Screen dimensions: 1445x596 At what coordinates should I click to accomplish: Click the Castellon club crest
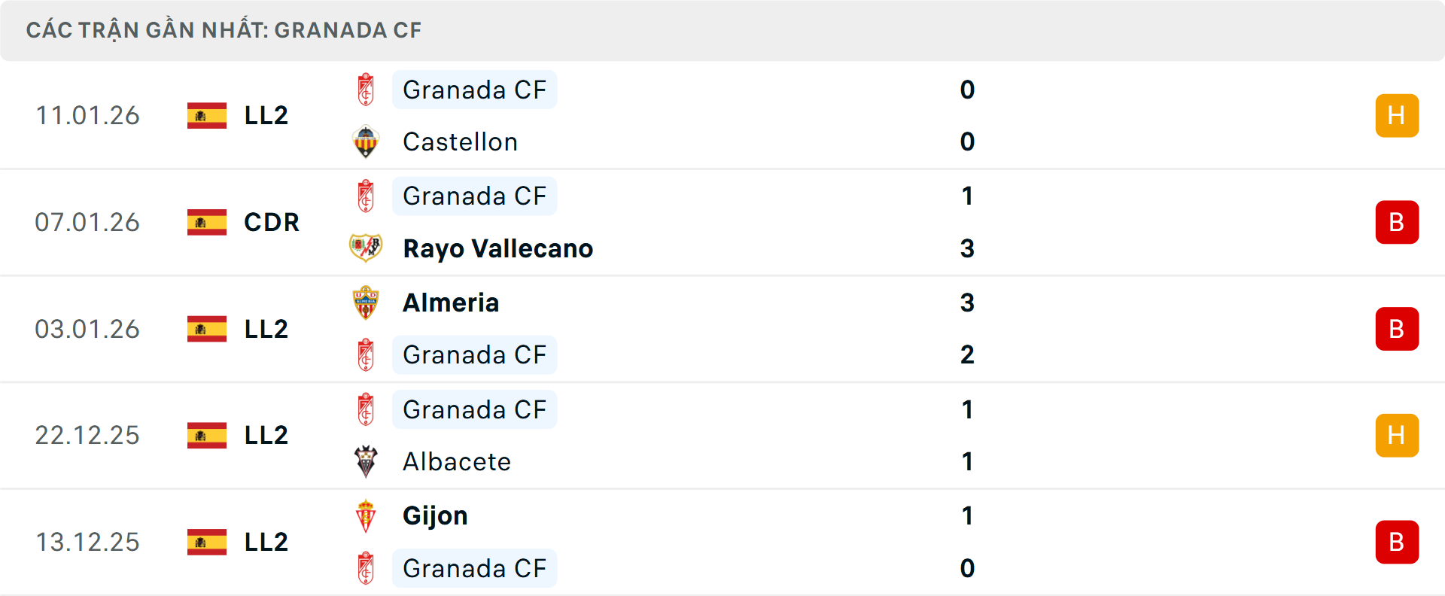coord(366,141)
